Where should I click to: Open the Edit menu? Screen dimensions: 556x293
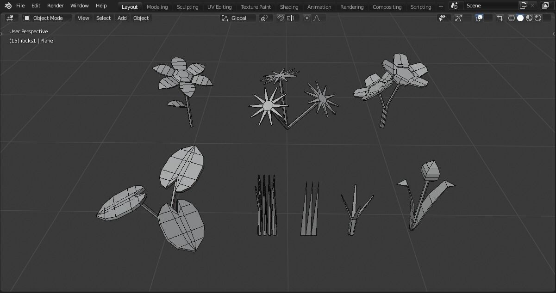pos(36,6)
